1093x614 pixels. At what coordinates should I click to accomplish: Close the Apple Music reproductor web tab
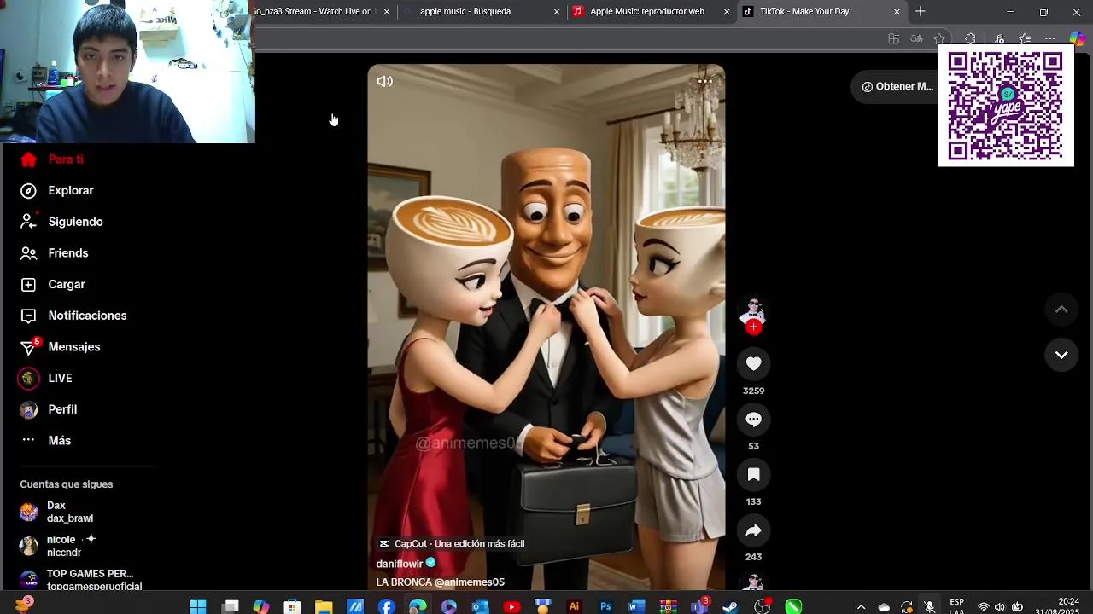pos(727,12)
